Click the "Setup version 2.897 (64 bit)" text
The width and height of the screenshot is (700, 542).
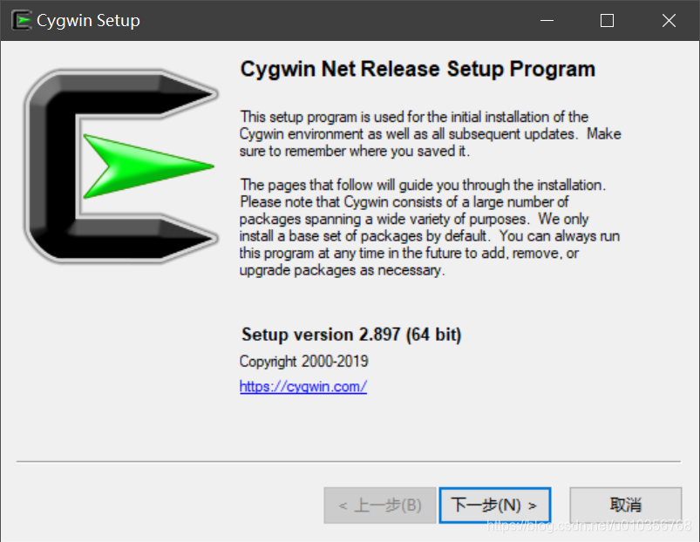tap(351, 335)
